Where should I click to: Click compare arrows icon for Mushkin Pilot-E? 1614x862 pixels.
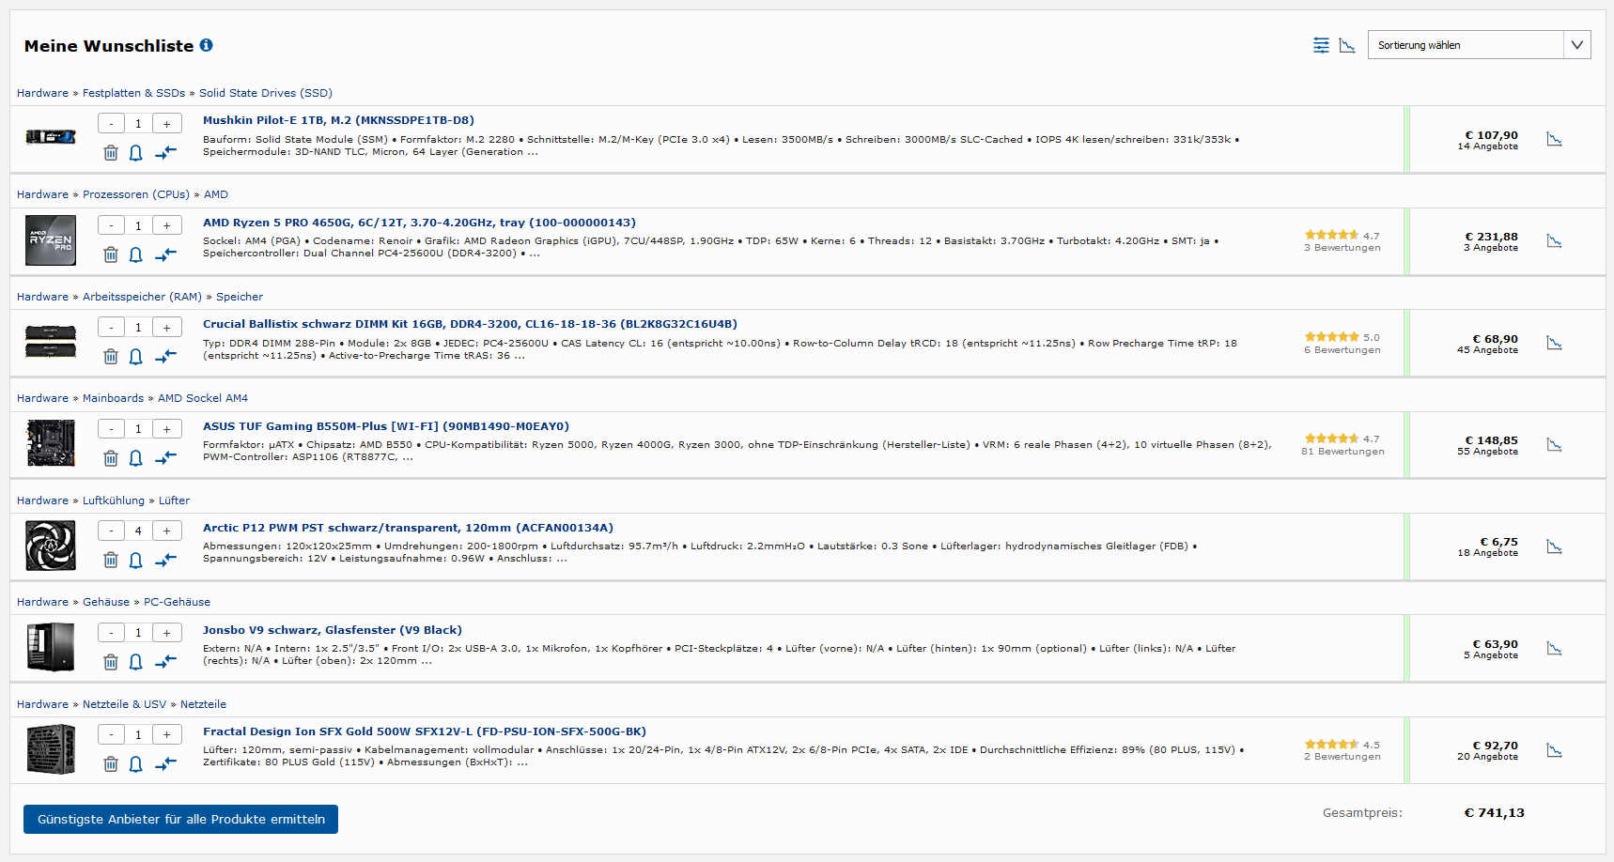tap(165, 152)
